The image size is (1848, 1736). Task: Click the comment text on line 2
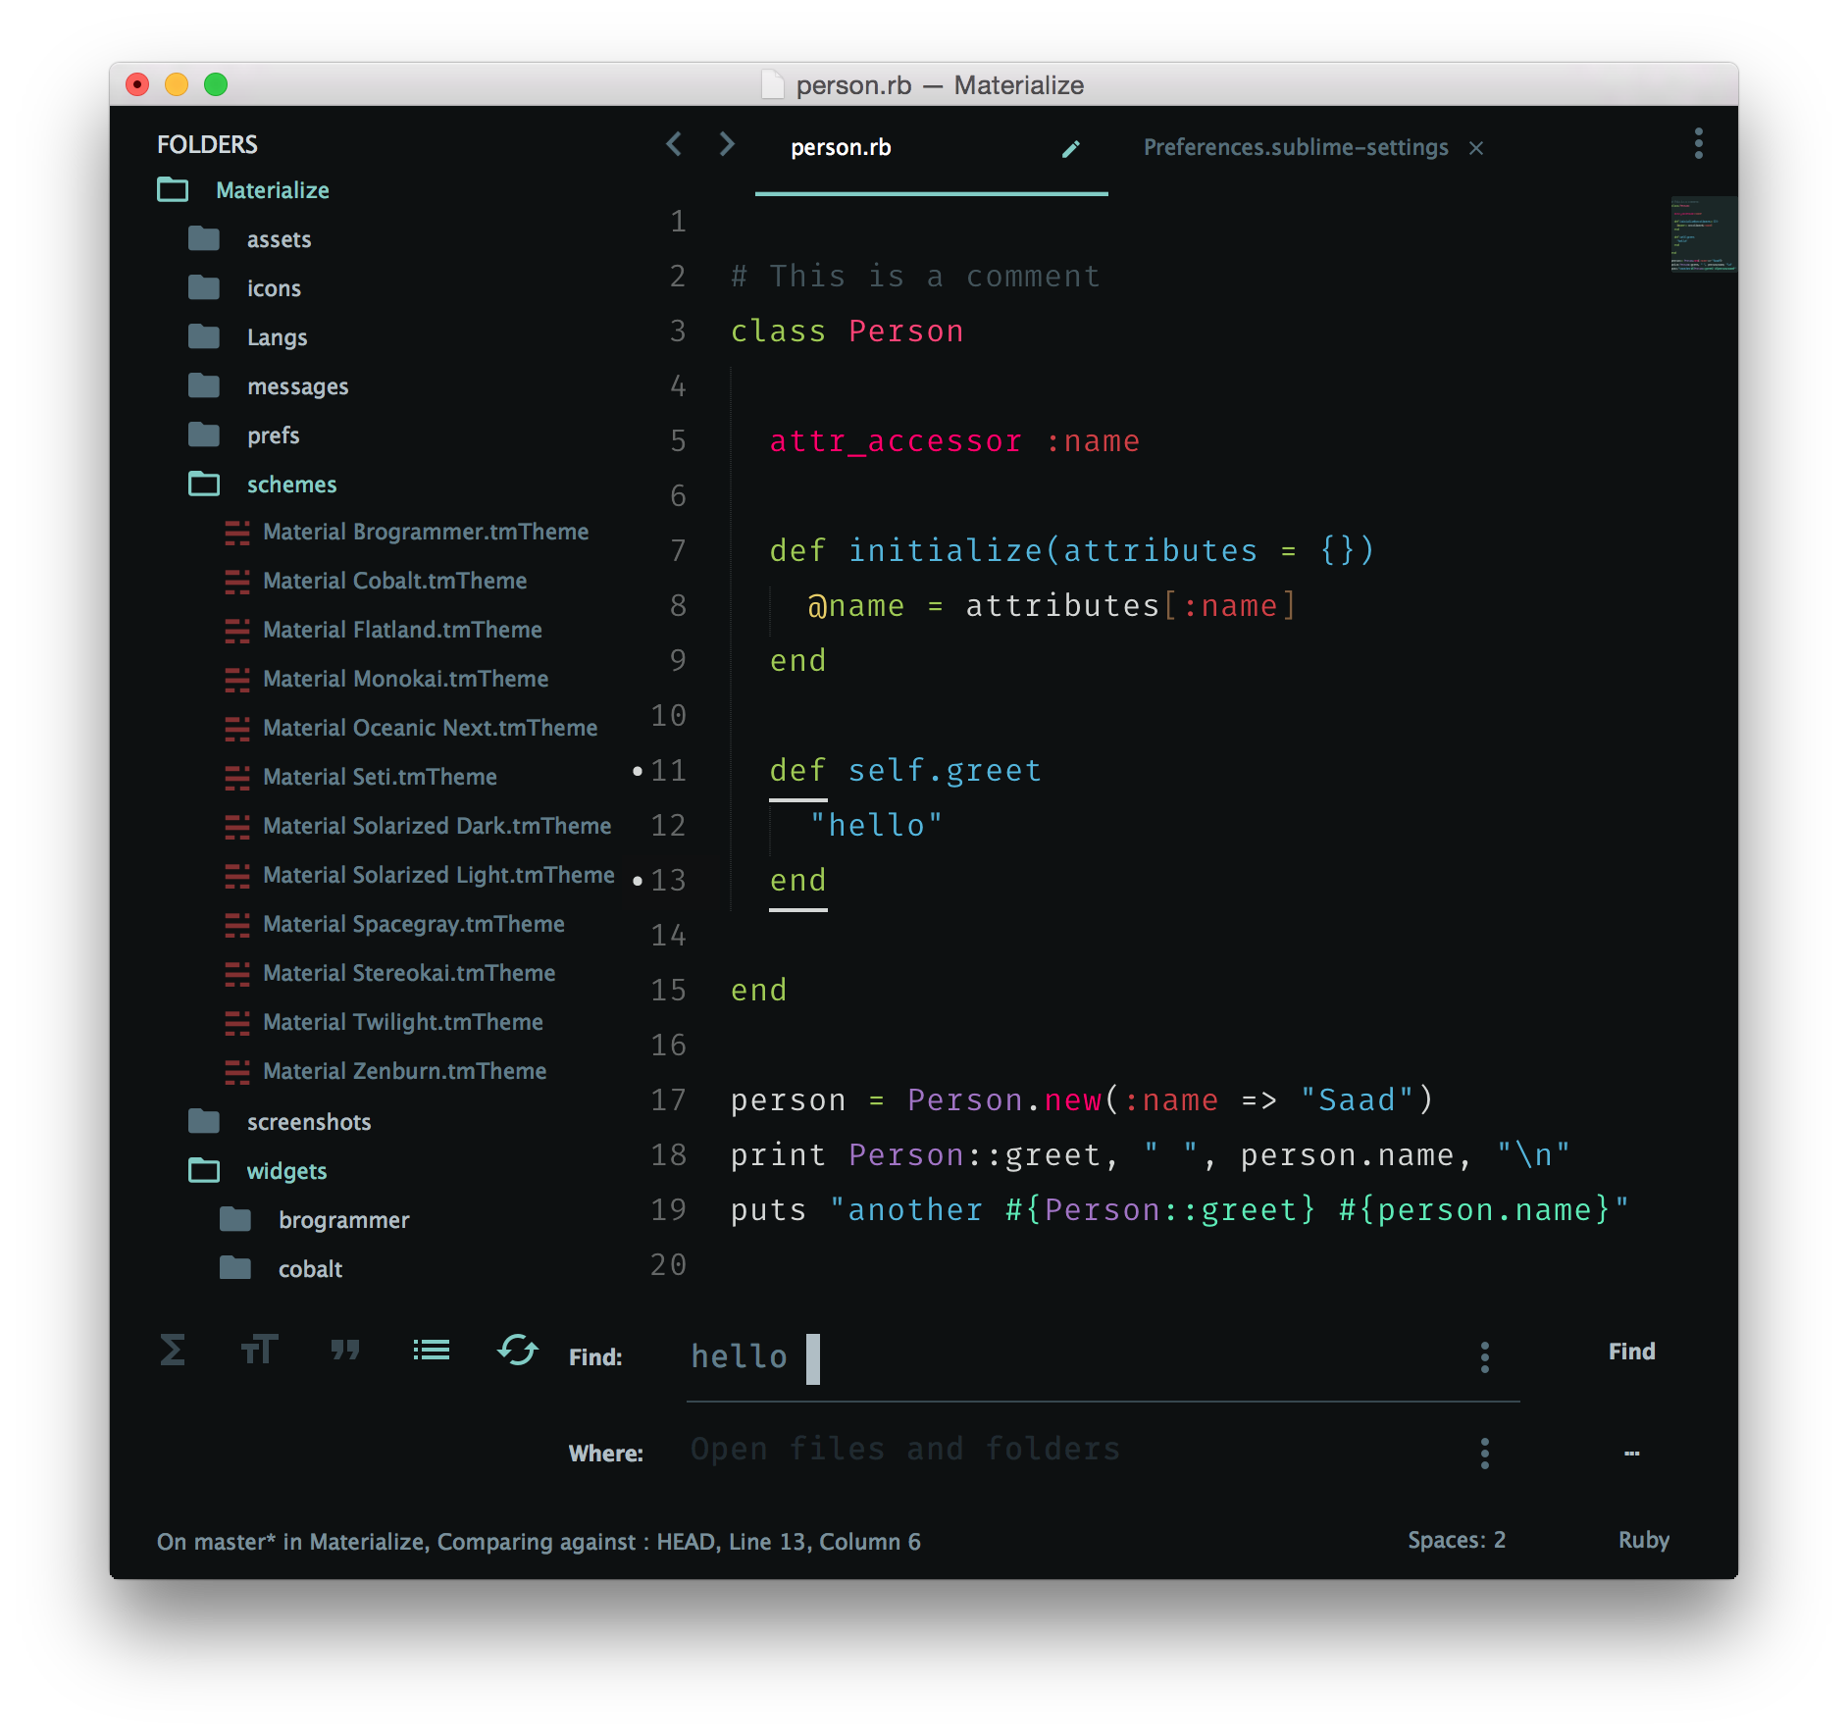pyautogui.click(x=915, y=277)
